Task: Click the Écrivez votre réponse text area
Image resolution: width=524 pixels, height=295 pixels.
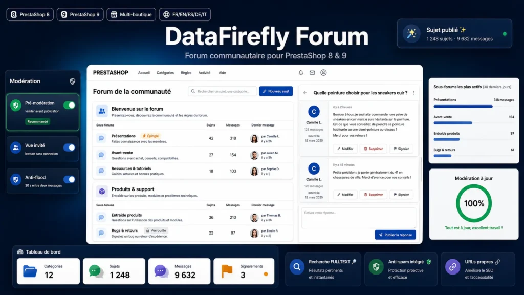Action: 359,218
